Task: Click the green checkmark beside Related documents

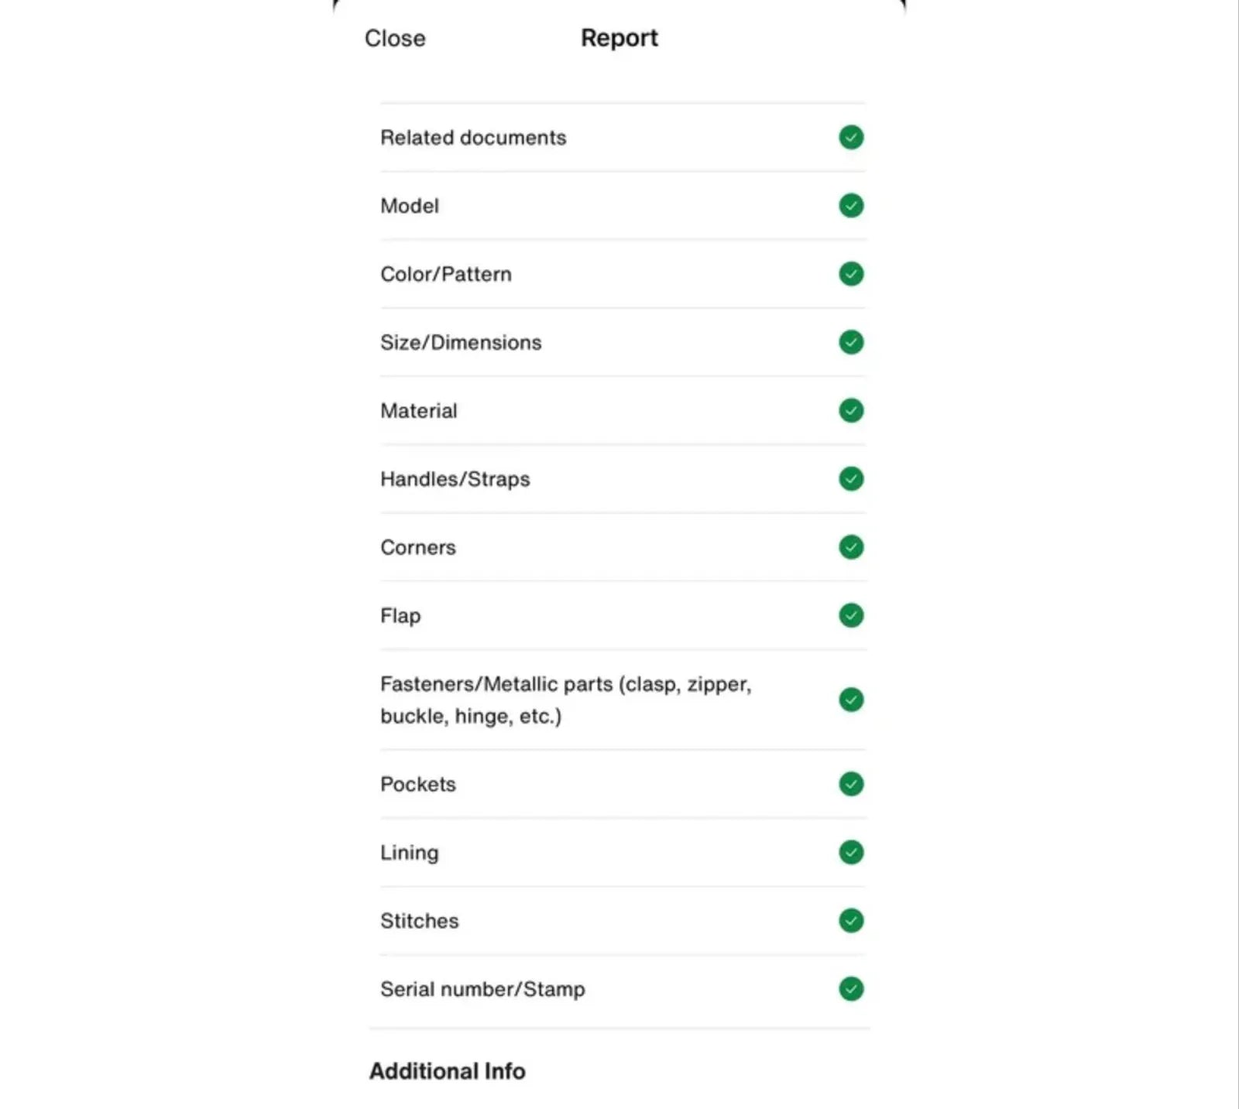Action: point(851,138)
